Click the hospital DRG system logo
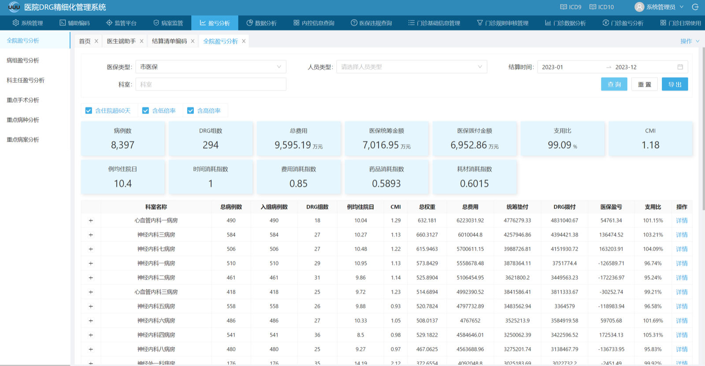Viewport: 705px width, 366px height. [x=14, y=7]
